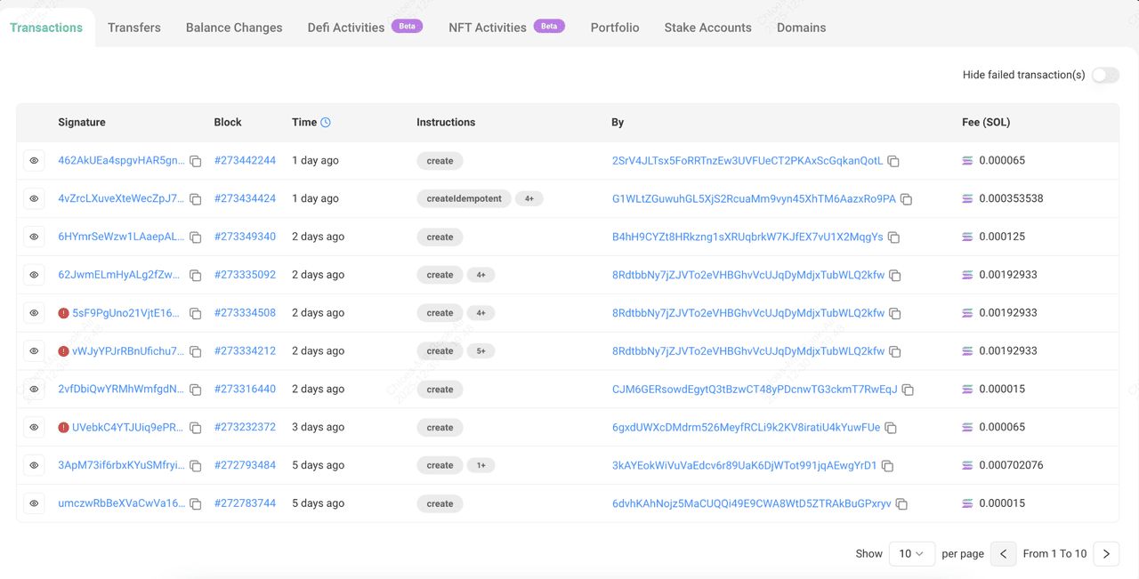Copy address CJM6GERsowdEgytQ3tBzwCT48

pyautogui.click(x=908, y=390)
